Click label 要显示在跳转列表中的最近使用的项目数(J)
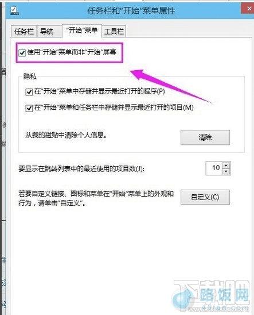 81,168
